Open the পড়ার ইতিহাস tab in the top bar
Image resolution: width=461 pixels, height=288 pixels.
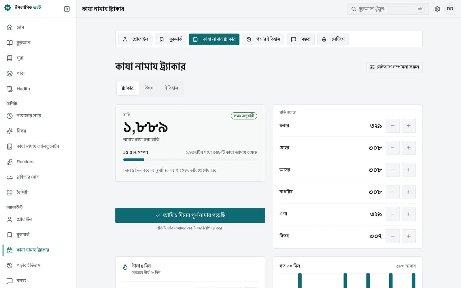pyautogui.click(x=263, y=39)
